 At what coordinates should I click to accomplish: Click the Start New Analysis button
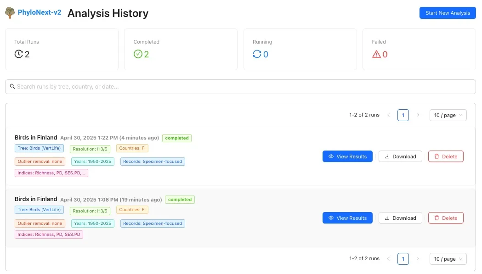[447, 12]
